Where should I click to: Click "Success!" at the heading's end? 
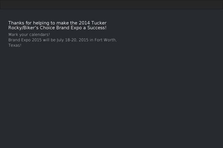coord(97,28)
